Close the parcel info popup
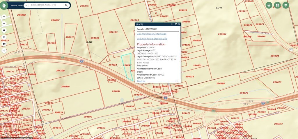This screenshot has width=298, height=139. (179, 24)
